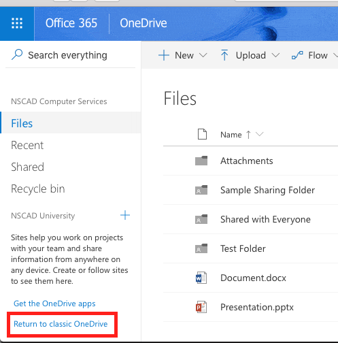Click the plus icon beside New

[164, 55]
